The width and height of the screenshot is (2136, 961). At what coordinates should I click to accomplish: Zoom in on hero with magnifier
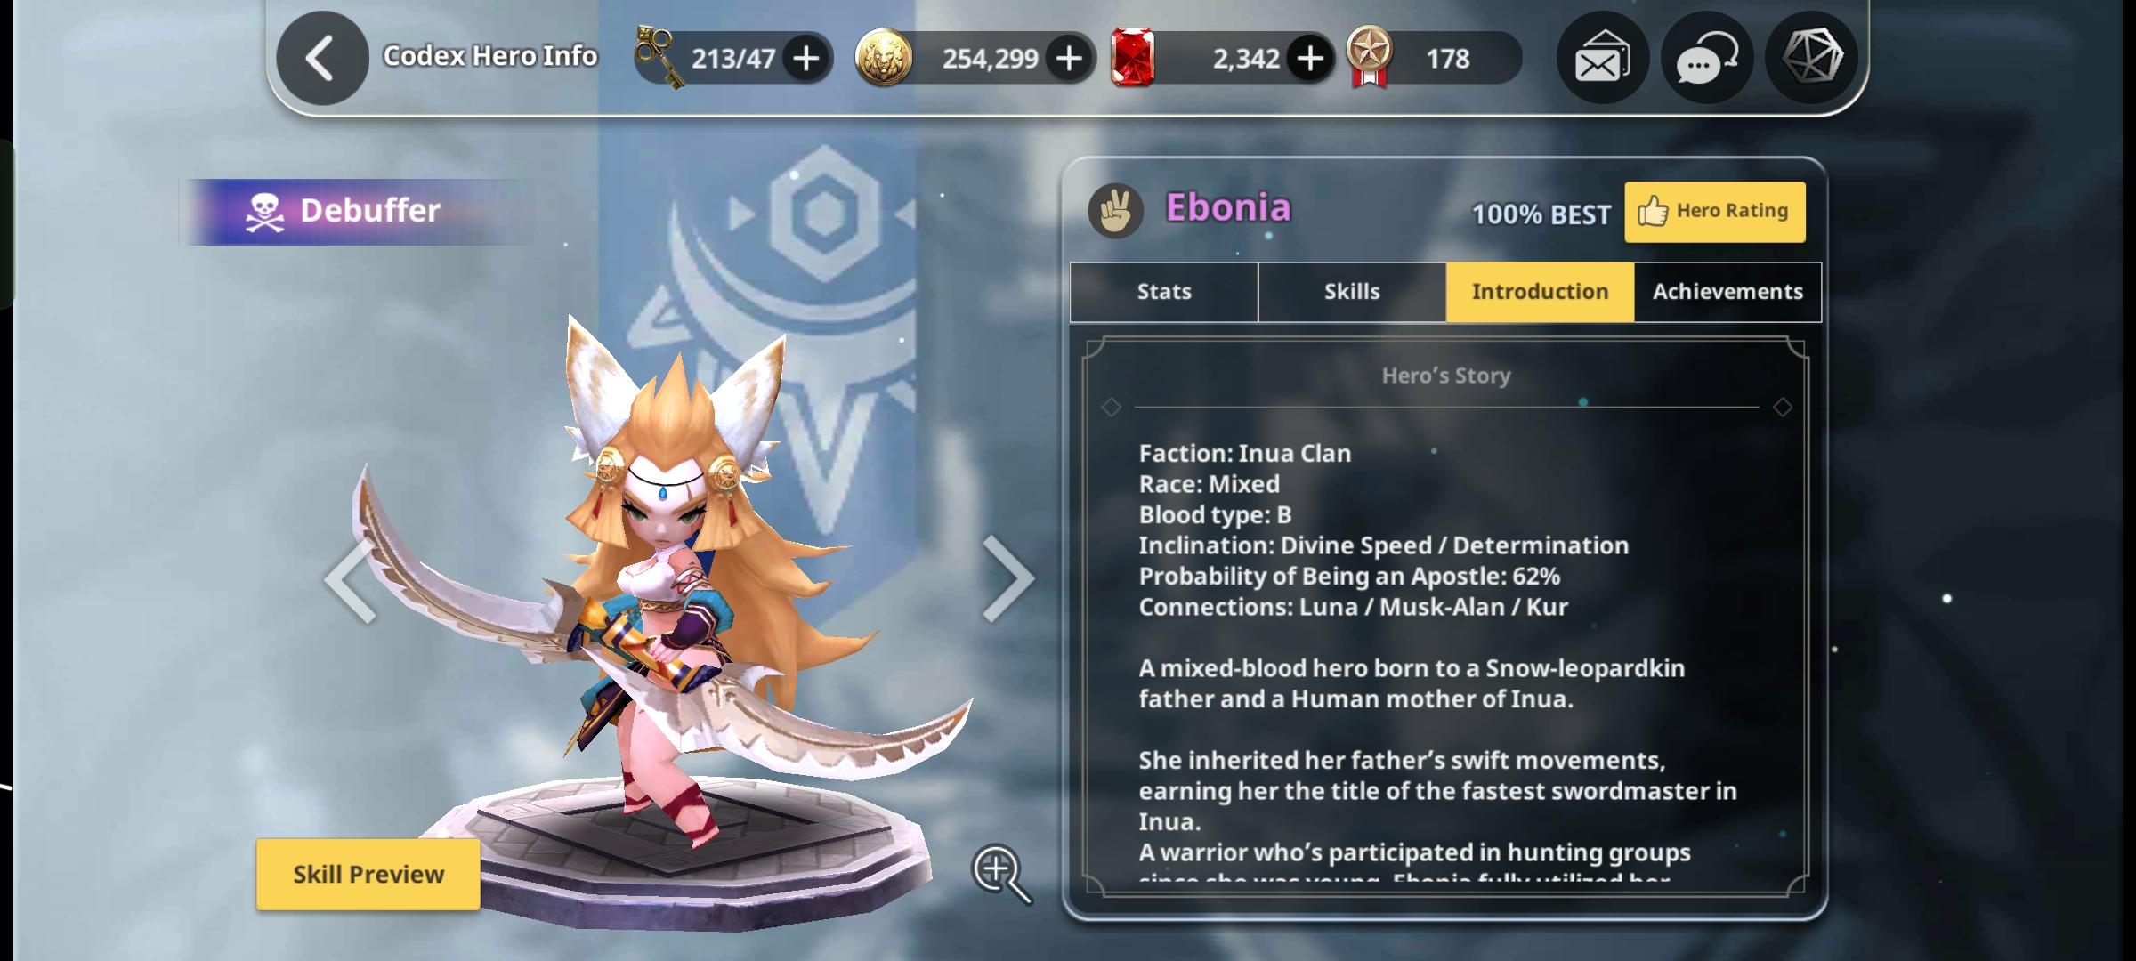[1002, 874]
